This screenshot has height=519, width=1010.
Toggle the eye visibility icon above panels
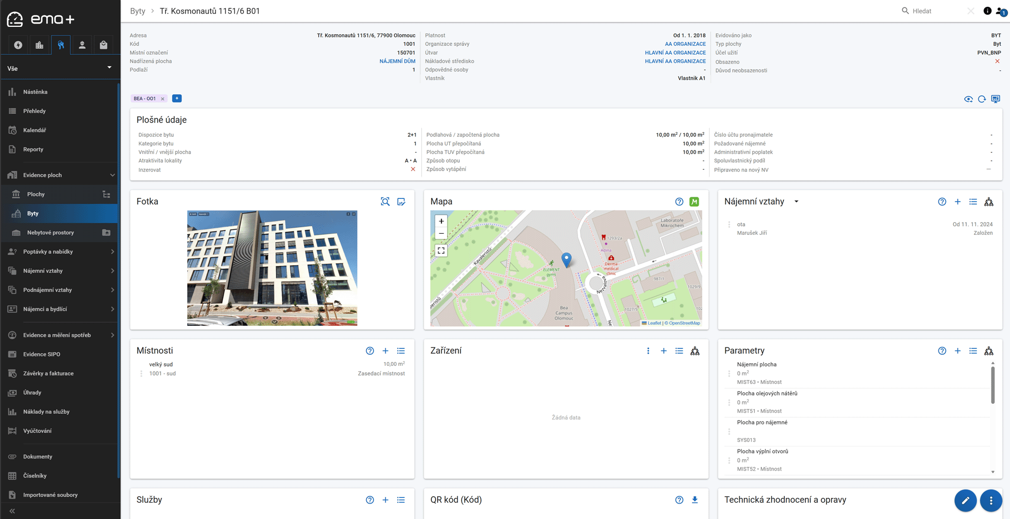[968, 99]
